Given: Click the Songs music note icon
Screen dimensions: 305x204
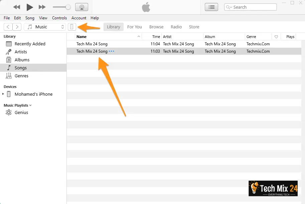Looking at the screenshot, I should coord(9,68).
